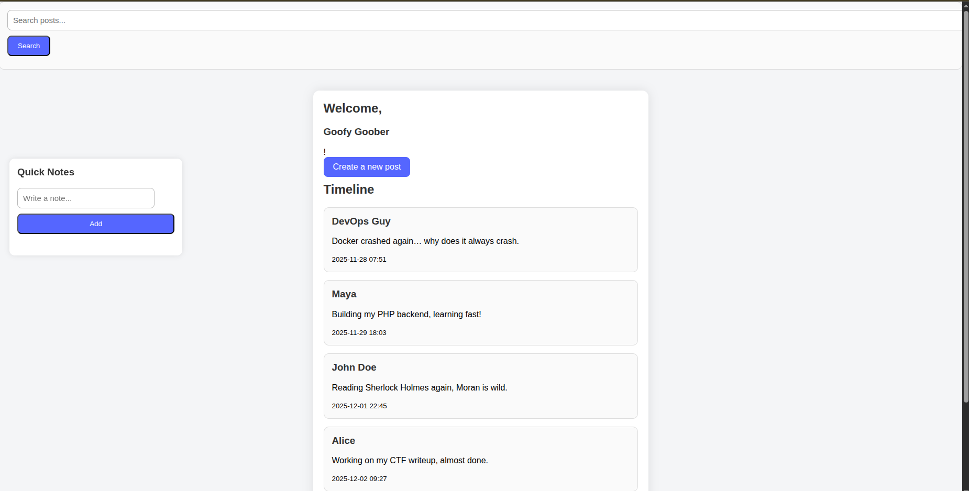969x491 pixels.
Task: Click the Docker crashed again post text
Action: pos(425,241)
